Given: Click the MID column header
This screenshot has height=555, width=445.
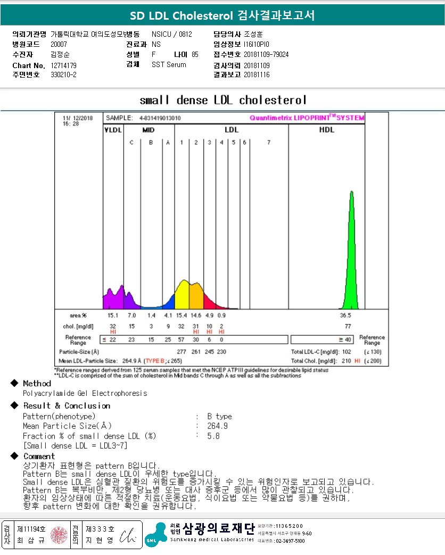Looking at the screenshot, I should 149,130.
